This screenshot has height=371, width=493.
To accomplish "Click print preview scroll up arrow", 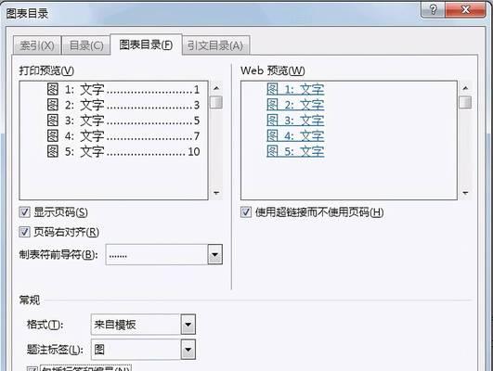I will tap(216, 88).
